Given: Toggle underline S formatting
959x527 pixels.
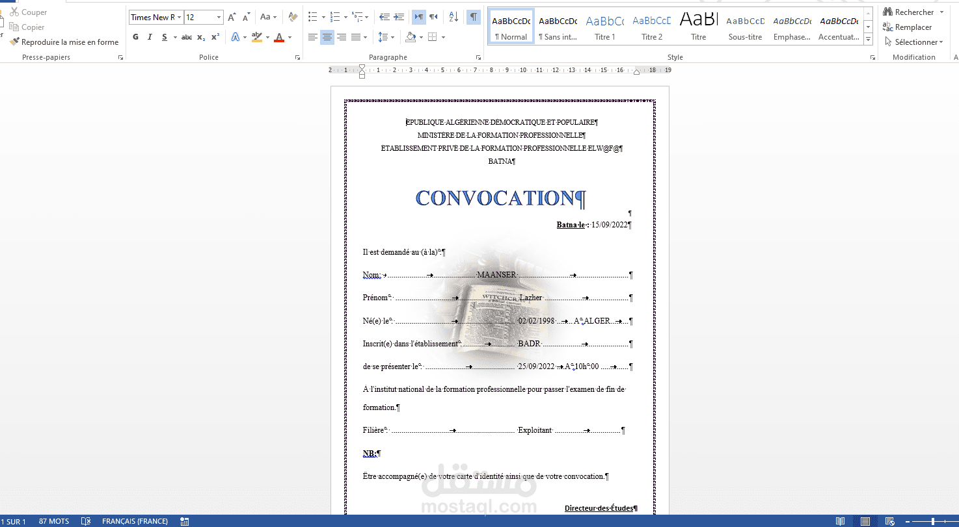Looking at the screenshot, I should pyautogui.click(x=165, y=37).
